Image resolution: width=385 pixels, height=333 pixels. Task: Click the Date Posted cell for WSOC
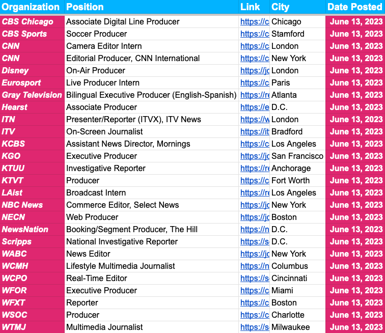pyautogui.click(x=355, y=315)
